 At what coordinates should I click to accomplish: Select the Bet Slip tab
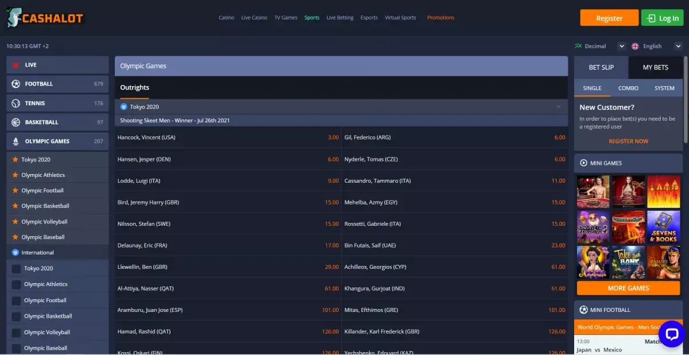[601, 67]
